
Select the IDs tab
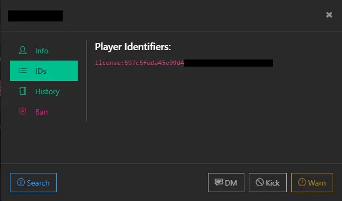pos(44,71)
